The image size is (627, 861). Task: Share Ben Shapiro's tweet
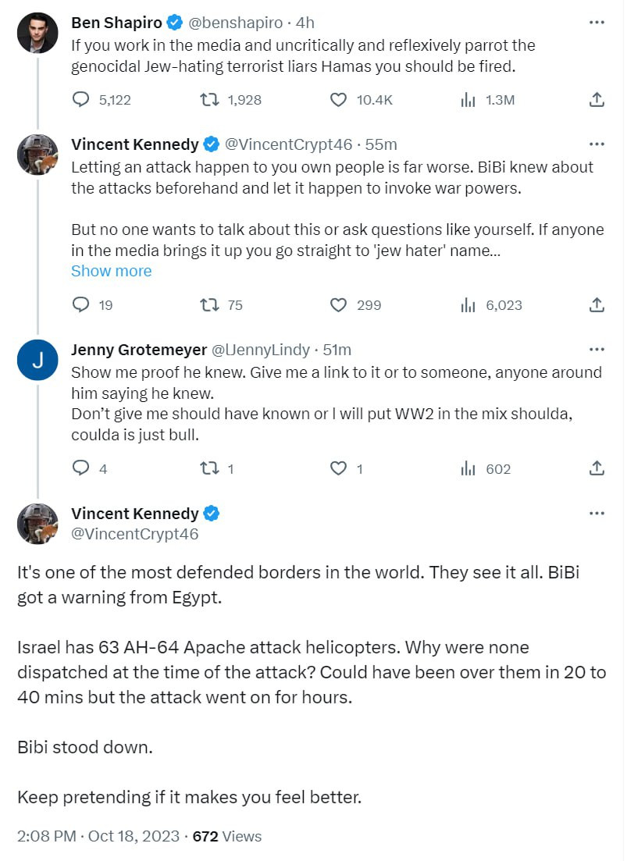(596, 100)
